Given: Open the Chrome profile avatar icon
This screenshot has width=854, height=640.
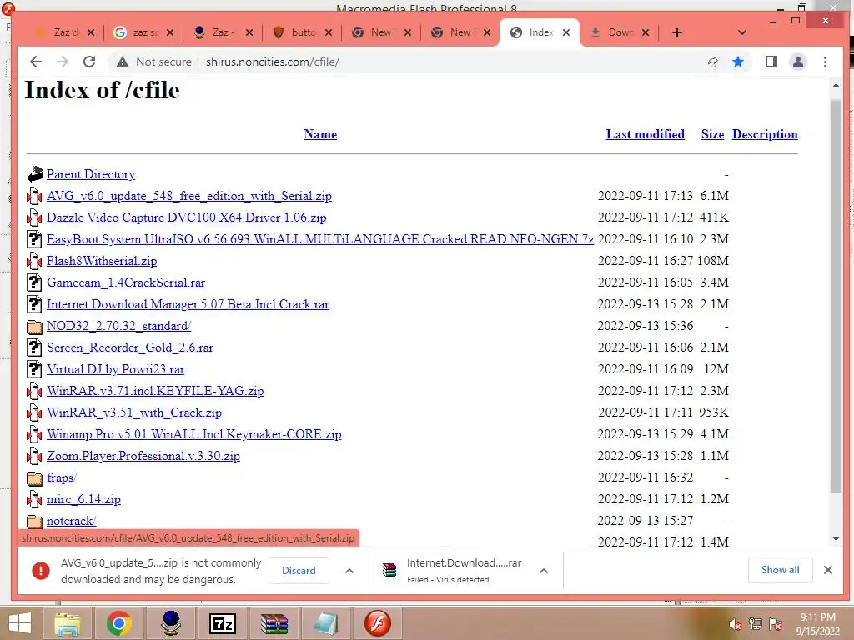Looking at the screenshot, I should pos(798,62).
